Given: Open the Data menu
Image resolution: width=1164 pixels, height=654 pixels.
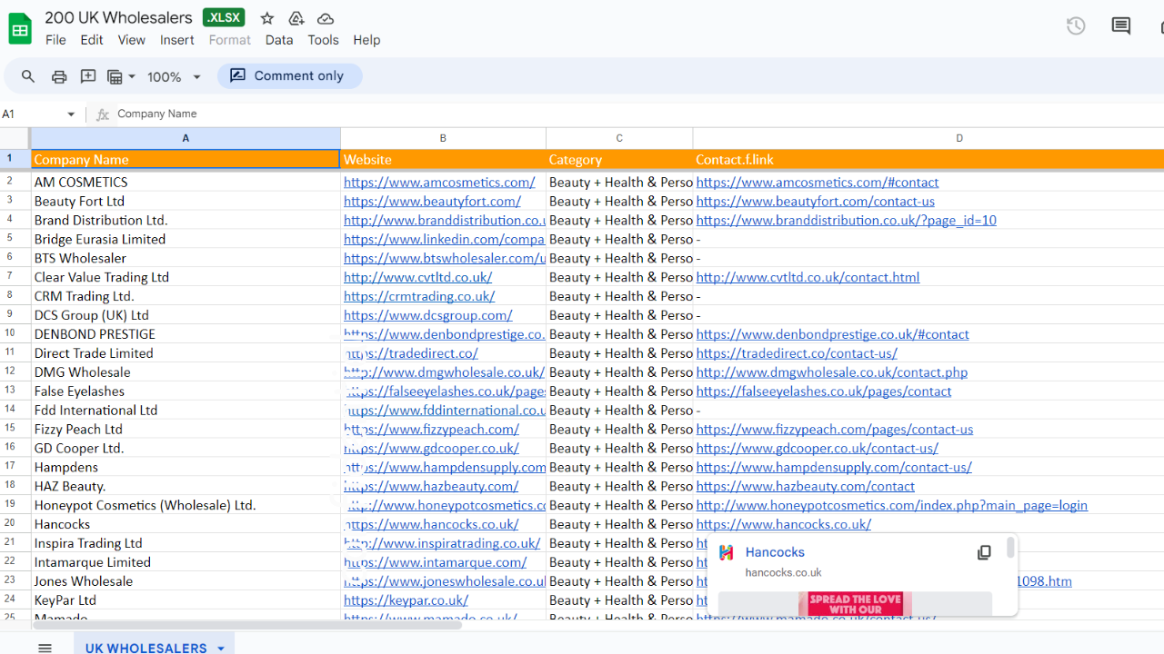Looking at the screenshot, I should (279, 40).
